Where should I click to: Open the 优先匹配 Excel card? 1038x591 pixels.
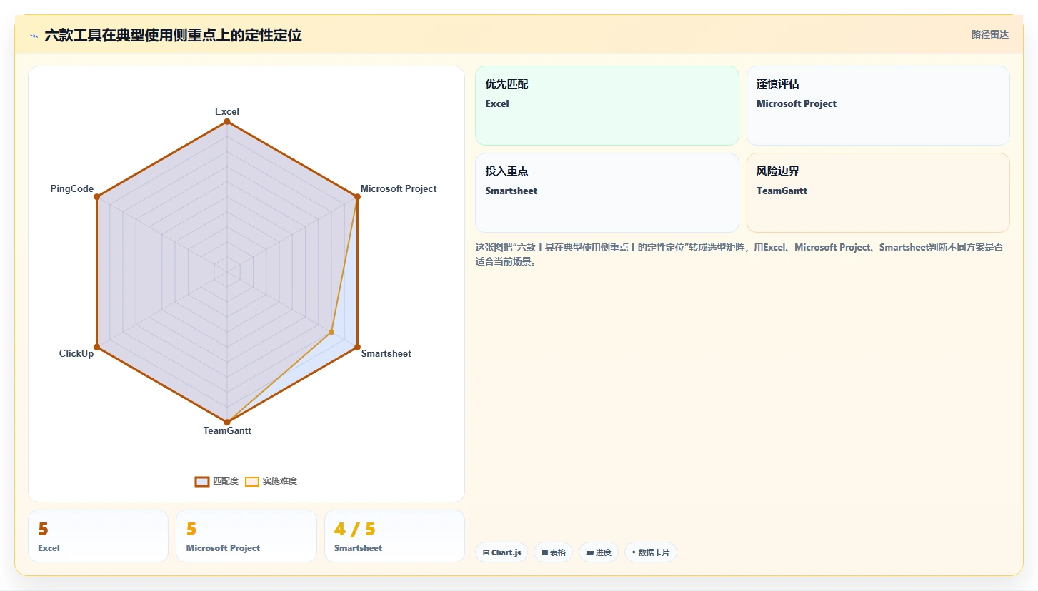coord(607,106)
